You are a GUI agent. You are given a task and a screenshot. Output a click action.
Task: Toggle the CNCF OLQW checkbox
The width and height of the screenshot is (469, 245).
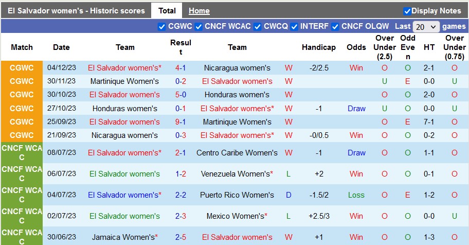coord(335,26)
